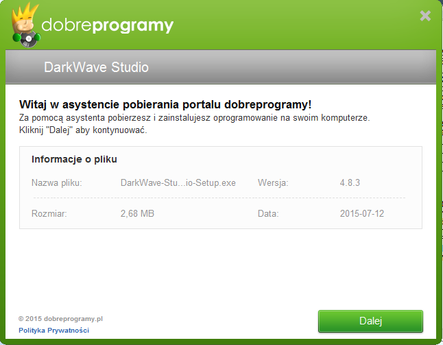Open the Polityka Prywatności link
The width and height of the screenshot is (443, 345).
coord(53,331)
